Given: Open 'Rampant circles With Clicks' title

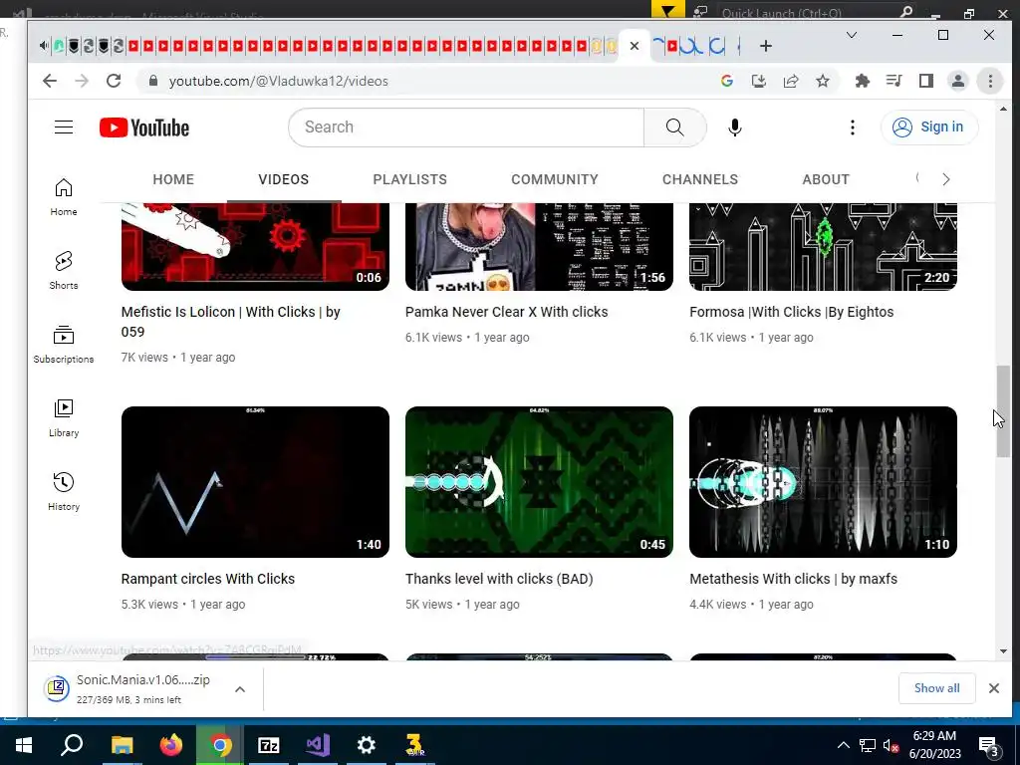Looking at the screenshot, I should coord(207,579).
